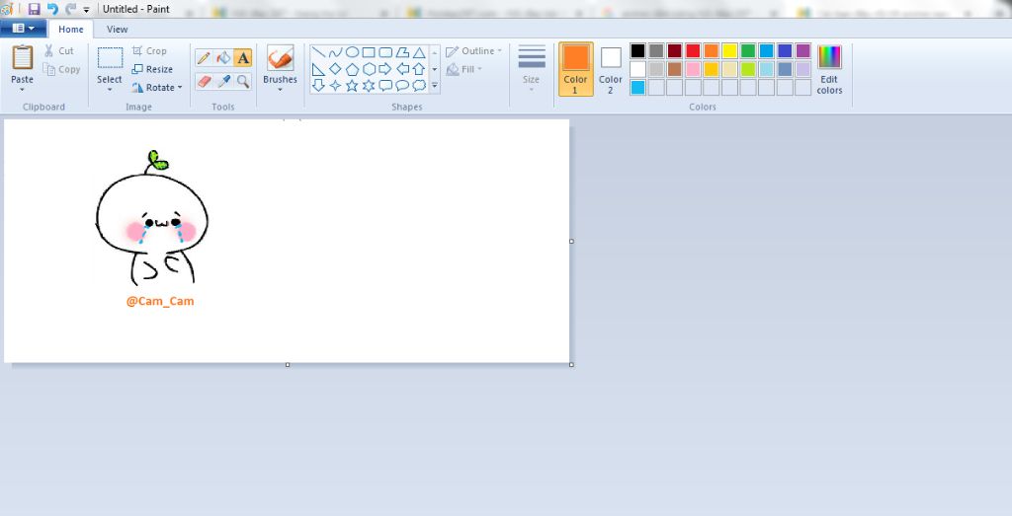Click the Resize button
1012x516 pixels.
[152, 69]
